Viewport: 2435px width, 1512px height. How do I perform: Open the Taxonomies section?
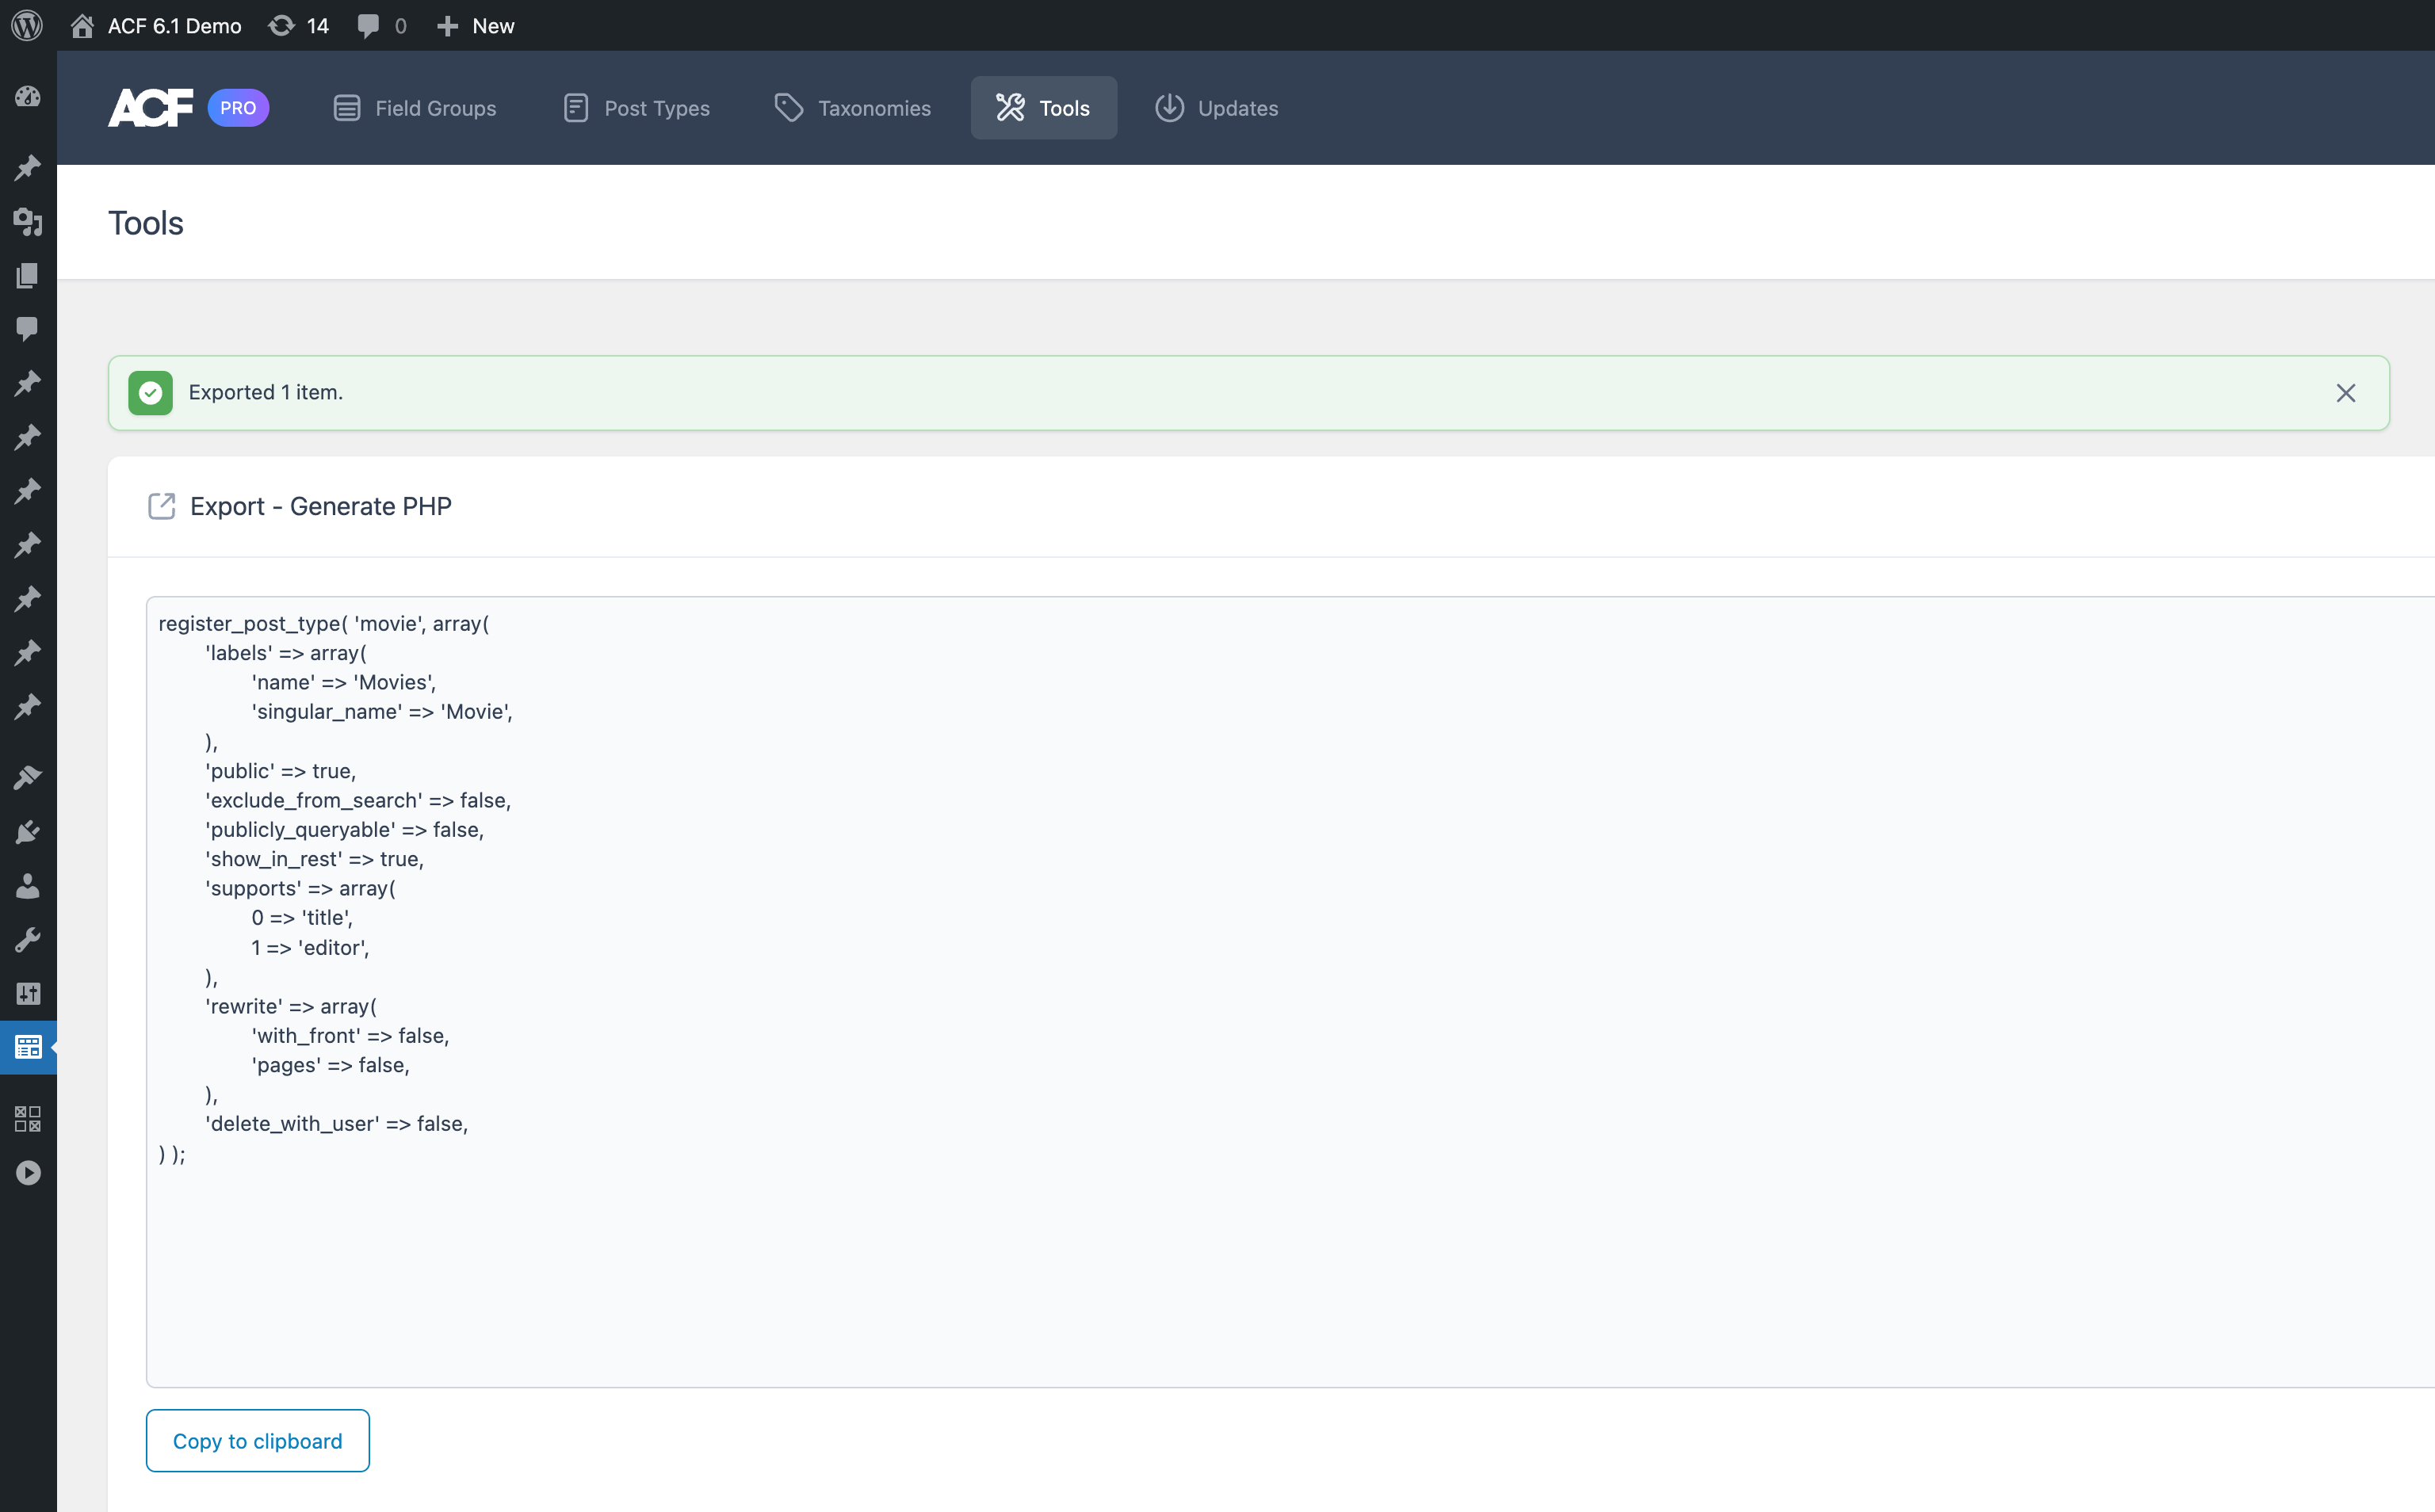tap(852, 108)
